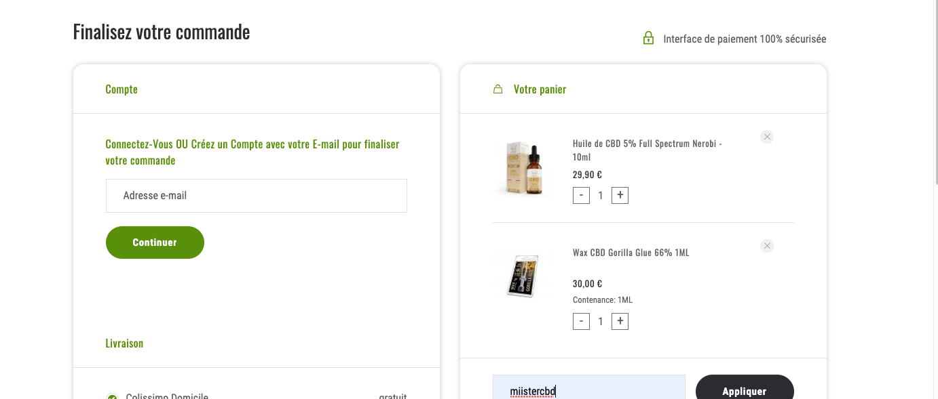Select the Colissimo Domicile delivery option
Image resolution: width=938 pixels, height=399 pixels.
coord(112,397)
